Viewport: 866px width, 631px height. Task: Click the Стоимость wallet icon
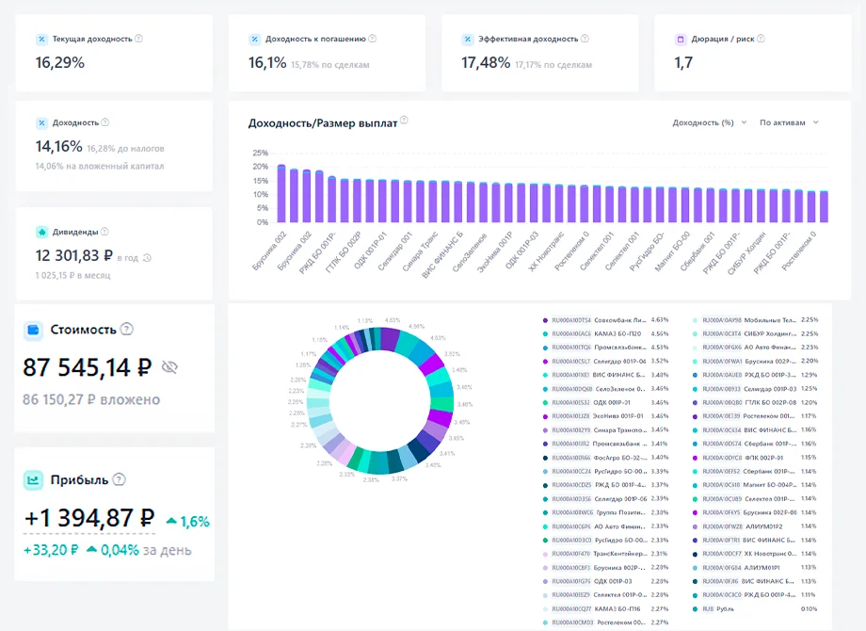tap(33, 330)
